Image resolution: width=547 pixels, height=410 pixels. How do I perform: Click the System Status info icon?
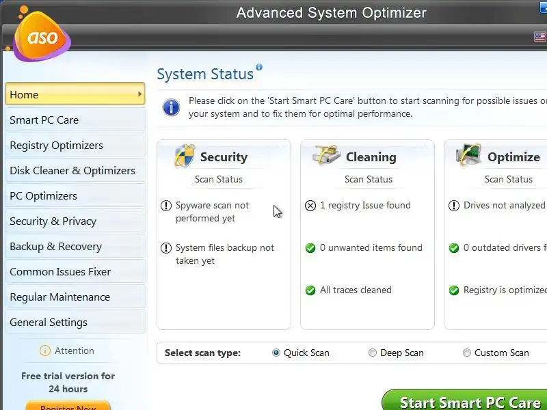pyautogui.click(x=259, y=67)
